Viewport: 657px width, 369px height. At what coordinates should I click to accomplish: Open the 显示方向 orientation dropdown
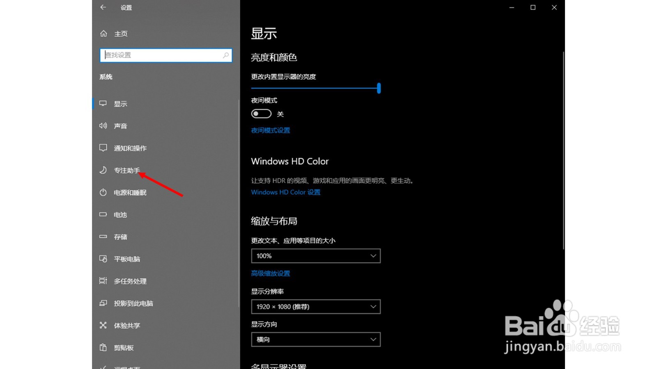tap(315, 339)
